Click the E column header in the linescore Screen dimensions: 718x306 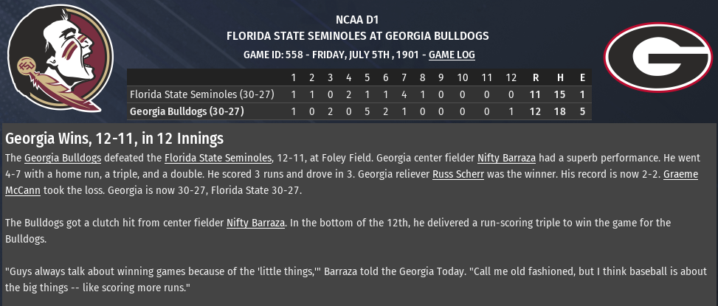[x=583, y=77]
